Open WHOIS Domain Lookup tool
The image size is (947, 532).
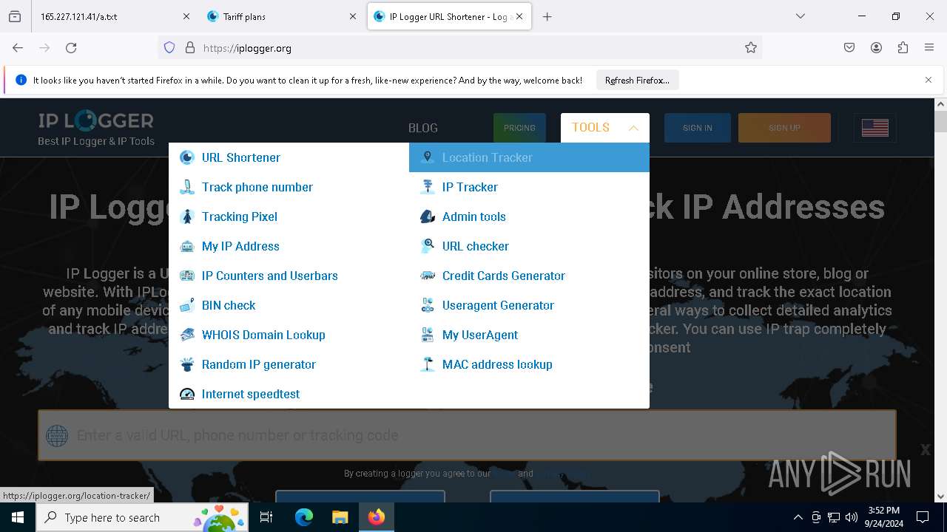pos(289,335)
